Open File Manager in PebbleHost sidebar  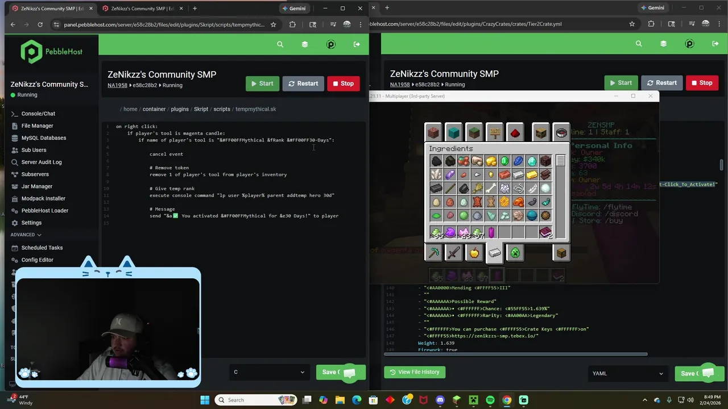pos(37,126)
